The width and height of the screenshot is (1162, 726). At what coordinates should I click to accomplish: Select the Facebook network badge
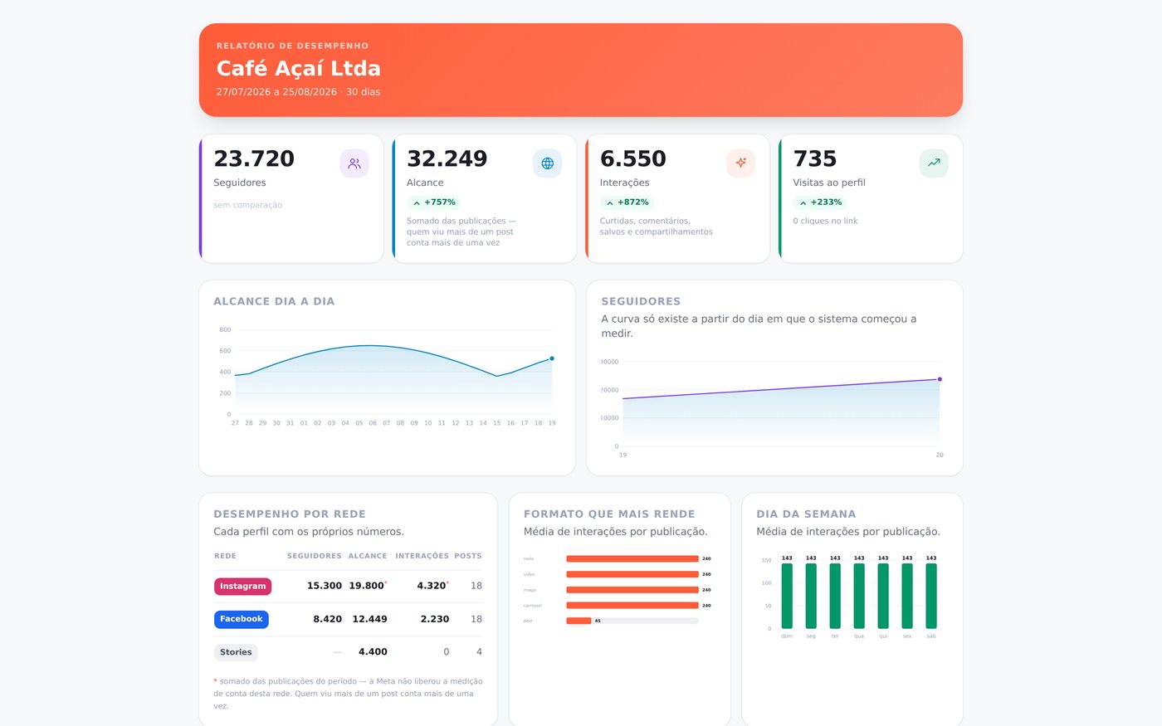241,619
